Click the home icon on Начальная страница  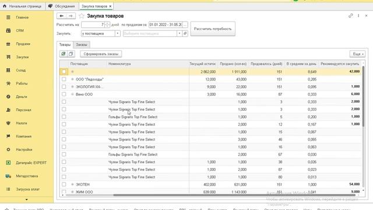point(5,6)
